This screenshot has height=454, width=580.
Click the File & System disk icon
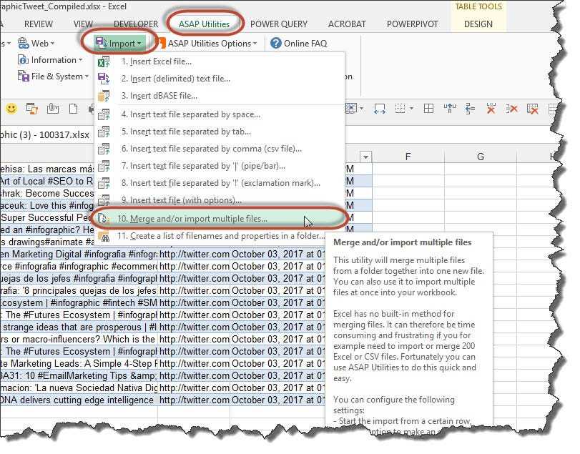click(x=24, y=77)
